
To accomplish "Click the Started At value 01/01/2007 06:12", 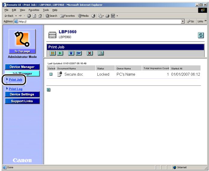I will [x=186, y=74].
